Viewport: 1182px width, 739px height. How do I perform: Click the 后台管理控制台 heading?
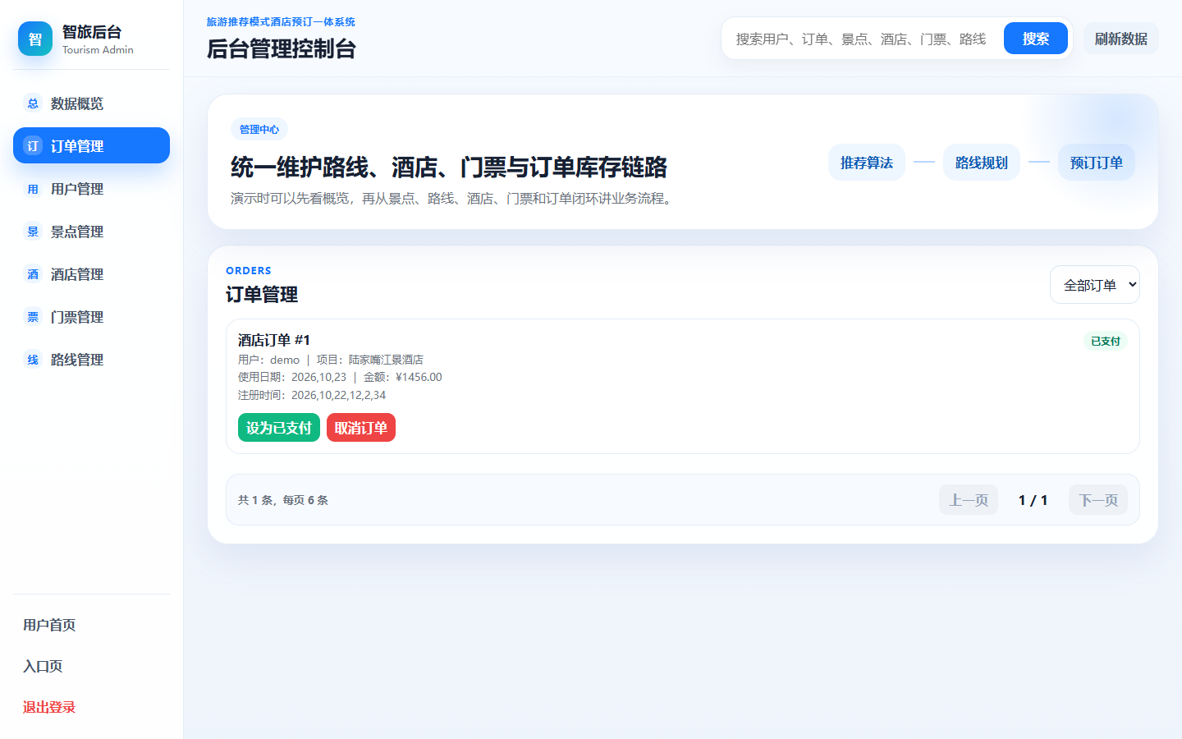[x=282, y=48]
